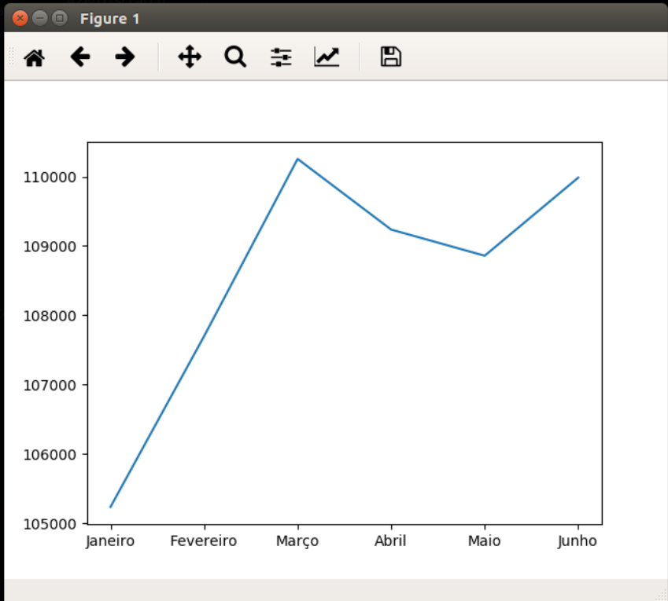The height and width of the screenshot is (601, 668).
Task: Reset plot to original view with Home icon
Action: pos(34,57)
